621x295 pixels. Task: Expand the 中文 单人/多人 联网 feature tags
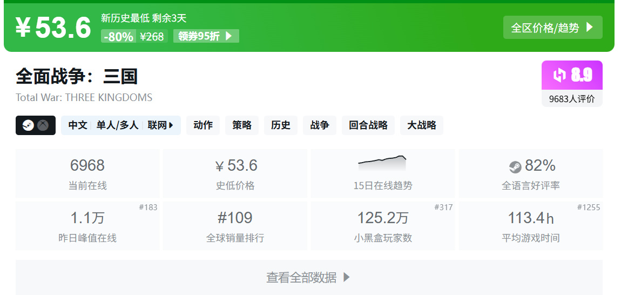click(121, 125)
